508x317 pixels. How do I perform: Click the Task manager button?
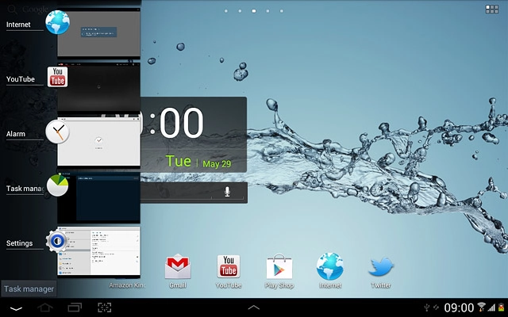[29, 289]
